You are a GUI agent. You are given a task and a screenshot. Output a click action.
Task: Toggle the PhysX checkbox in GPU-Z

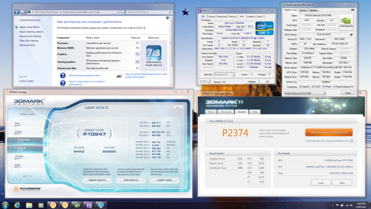(x=324, y=87)
